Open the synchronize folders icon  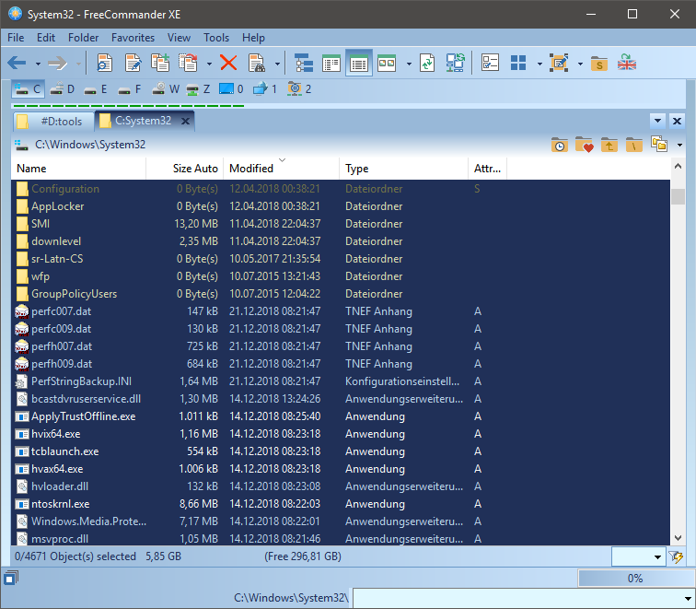click(x=456, y=63)
